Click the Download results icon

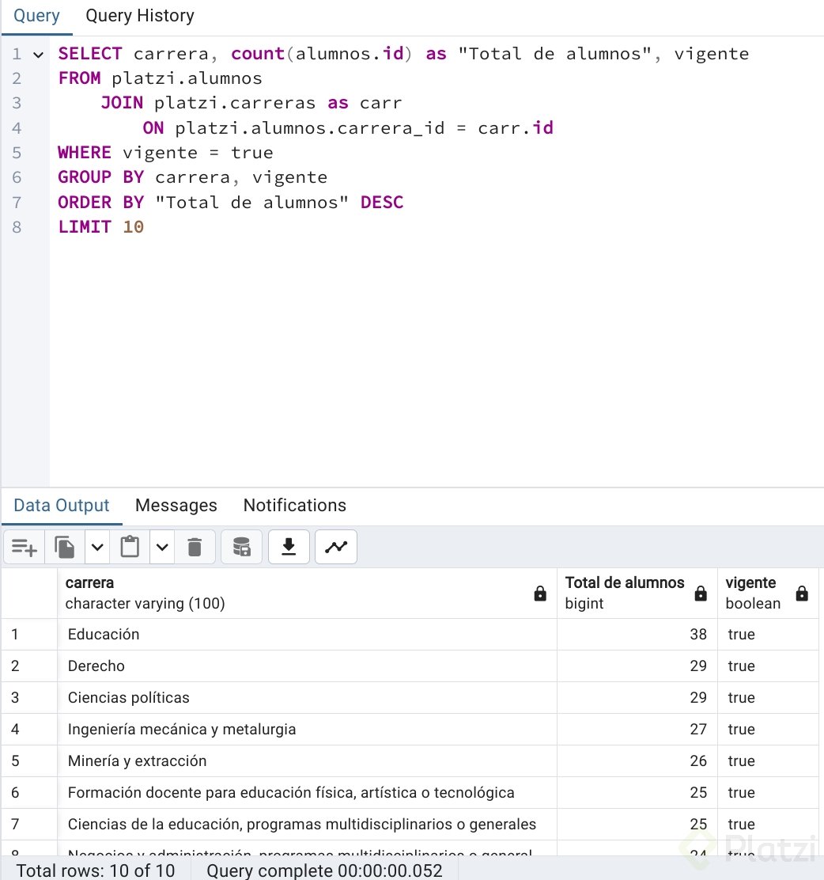tap(289, 547)
